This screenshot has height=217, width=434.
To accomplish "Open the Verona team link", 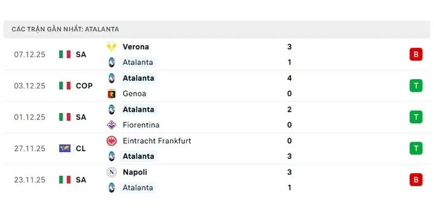I will click(x=136, y=47).
